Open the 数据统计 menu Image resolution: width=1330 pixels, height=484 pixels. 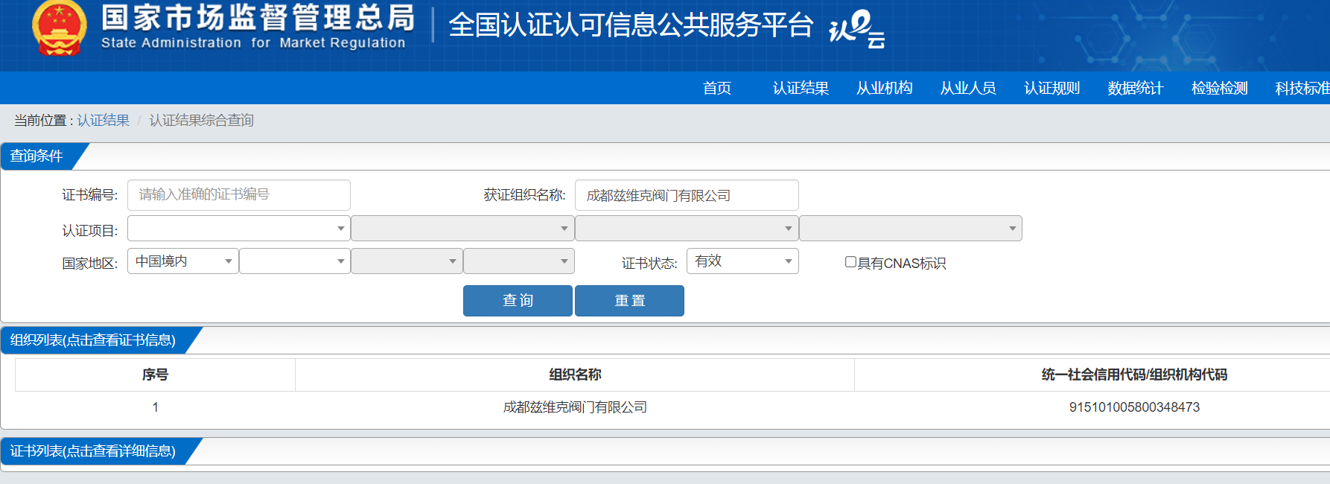pos(1135,88)
